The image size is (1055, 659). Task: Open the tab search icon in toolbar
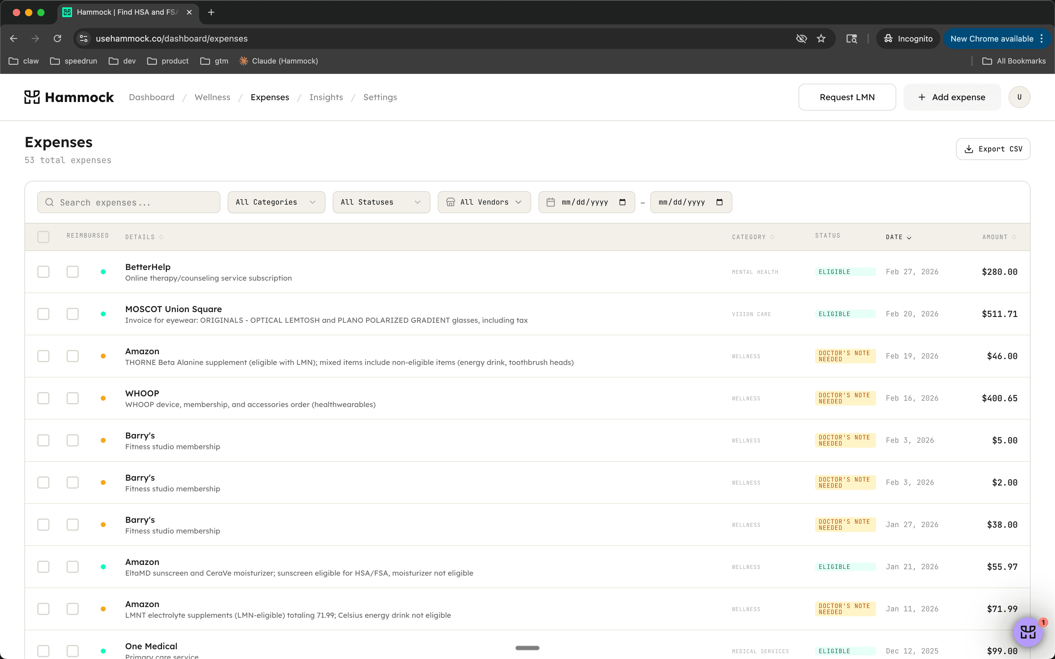(x=852, y=38)
